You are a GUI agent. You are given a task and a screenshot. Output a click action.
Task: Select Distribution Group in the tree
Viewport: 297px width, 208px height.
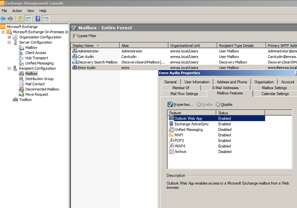[39, 79]
